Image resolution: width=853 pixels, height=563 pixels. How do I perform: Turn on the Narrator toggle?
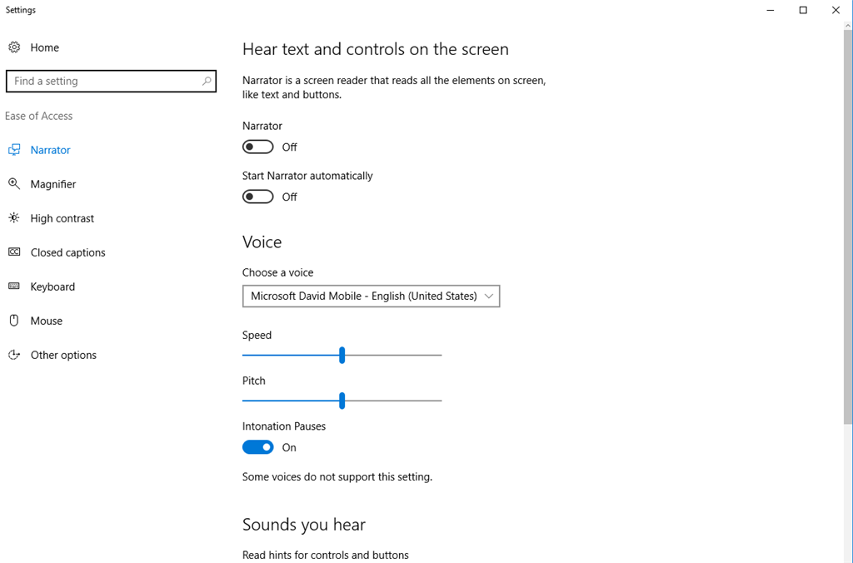point(258,147)
